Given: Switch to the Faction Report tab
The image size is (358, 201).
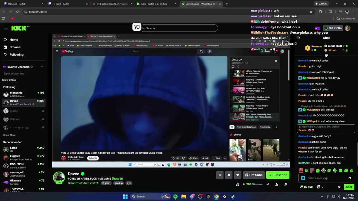Looking at the screenshot, I should tap(112, 4).
